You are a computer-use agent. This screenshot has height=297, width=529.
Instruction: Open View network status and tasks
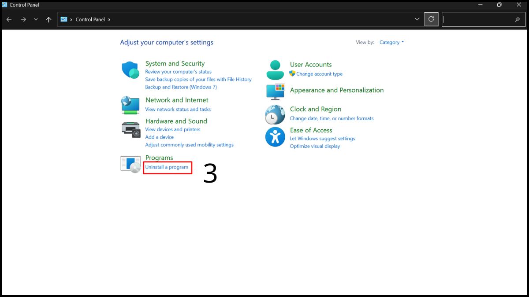[178, 109]
